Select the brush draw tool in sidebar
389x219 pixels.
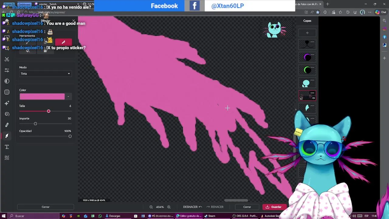pos(7,136)
